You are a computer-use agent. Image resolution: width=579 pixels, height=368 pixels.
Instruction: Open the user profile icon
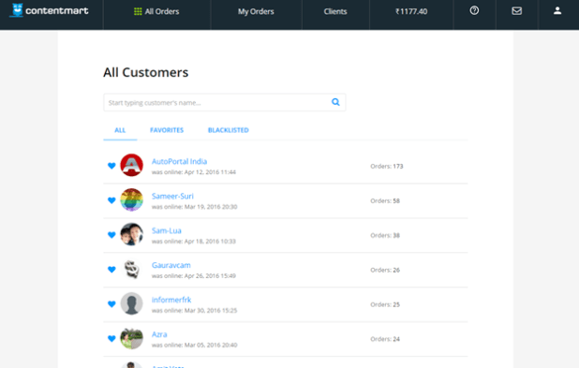[x=557, y=10]
